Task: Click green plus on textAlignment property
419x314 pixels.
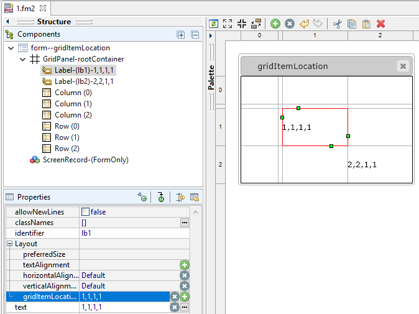Action: (185, 265)
